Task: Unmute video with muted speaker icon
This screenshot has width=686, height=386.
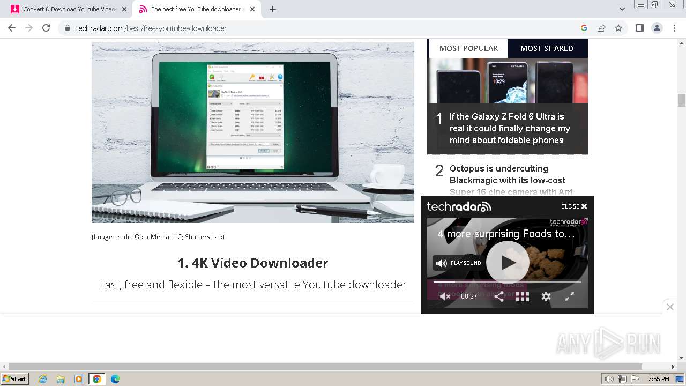Action: pyautogui.click(x=445, y=296)
